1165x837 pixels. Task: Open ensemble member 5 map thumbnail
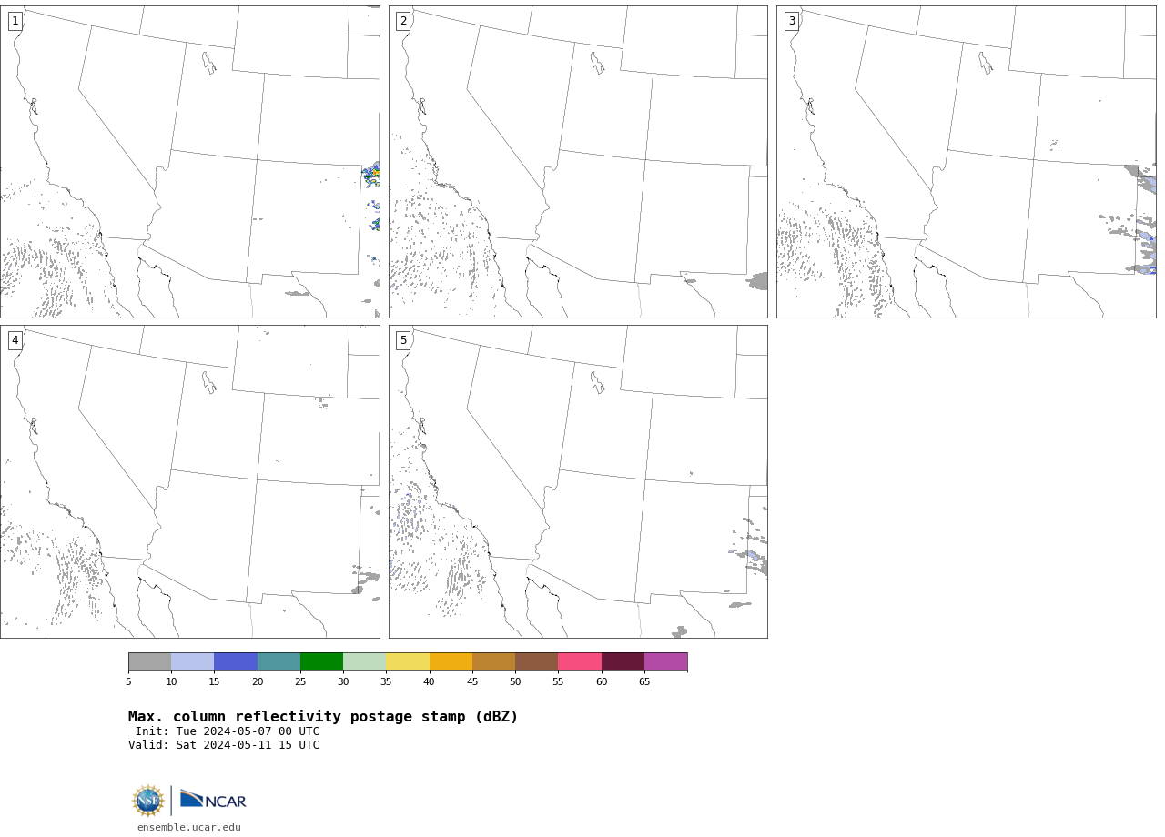[x=578, y=481]
